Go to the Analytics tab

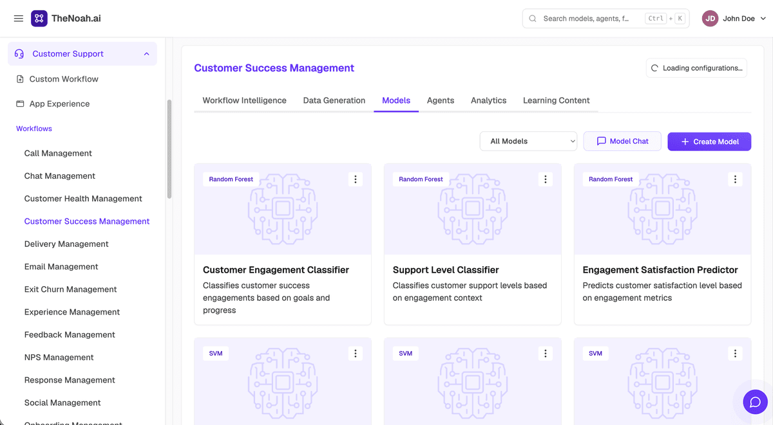pos(489,100)
